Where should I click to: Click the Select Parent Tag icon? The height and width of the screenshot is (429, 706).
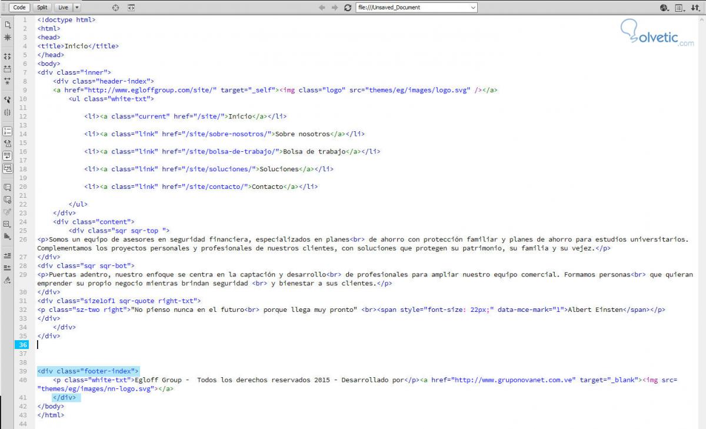tap(7, 99)
